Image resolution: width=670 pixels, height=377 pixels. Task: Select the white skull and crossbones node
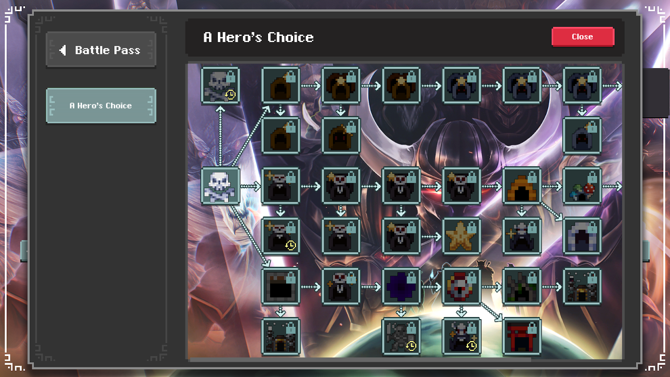220,186
